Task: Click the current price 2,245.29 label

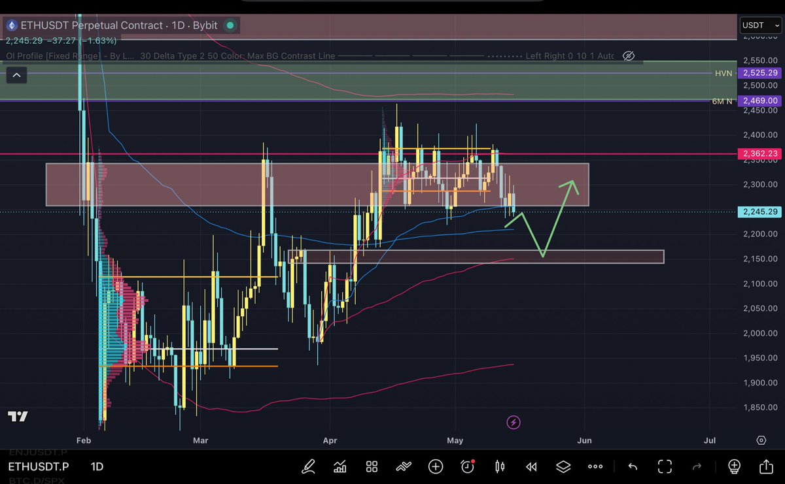Action: pos(759,212)
